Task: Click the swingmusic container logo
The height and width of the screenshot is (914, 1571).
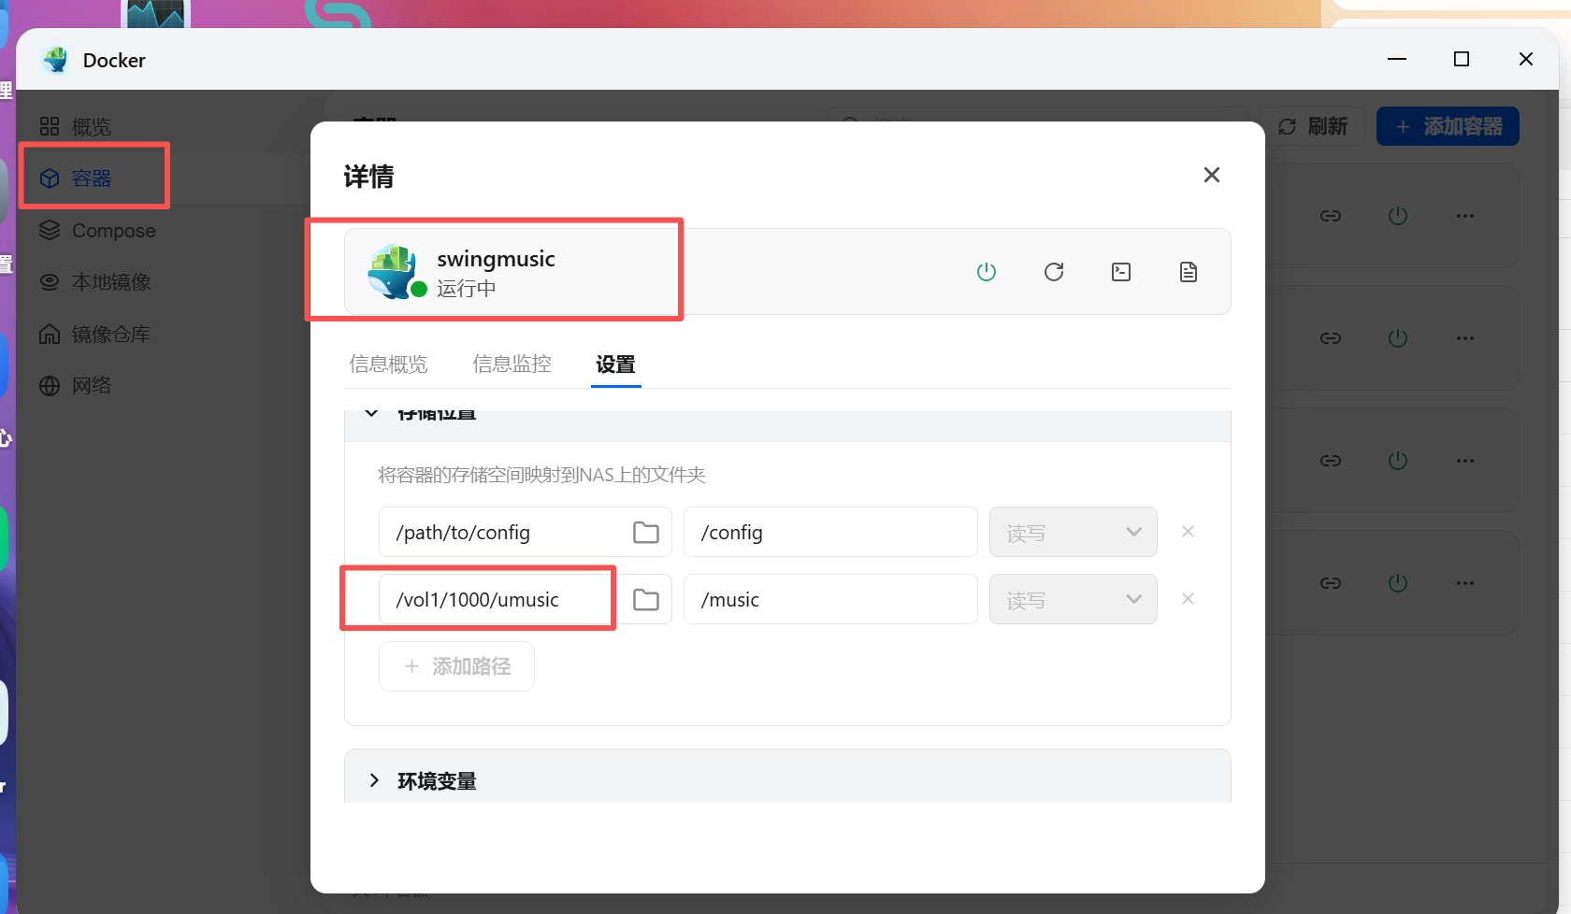Action: click(395, 271)
